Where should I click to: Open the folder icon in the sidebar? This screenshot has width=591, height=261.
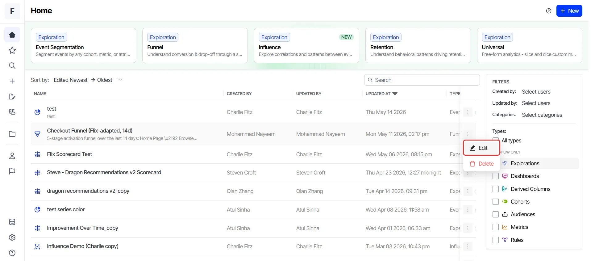click(12, 134)
